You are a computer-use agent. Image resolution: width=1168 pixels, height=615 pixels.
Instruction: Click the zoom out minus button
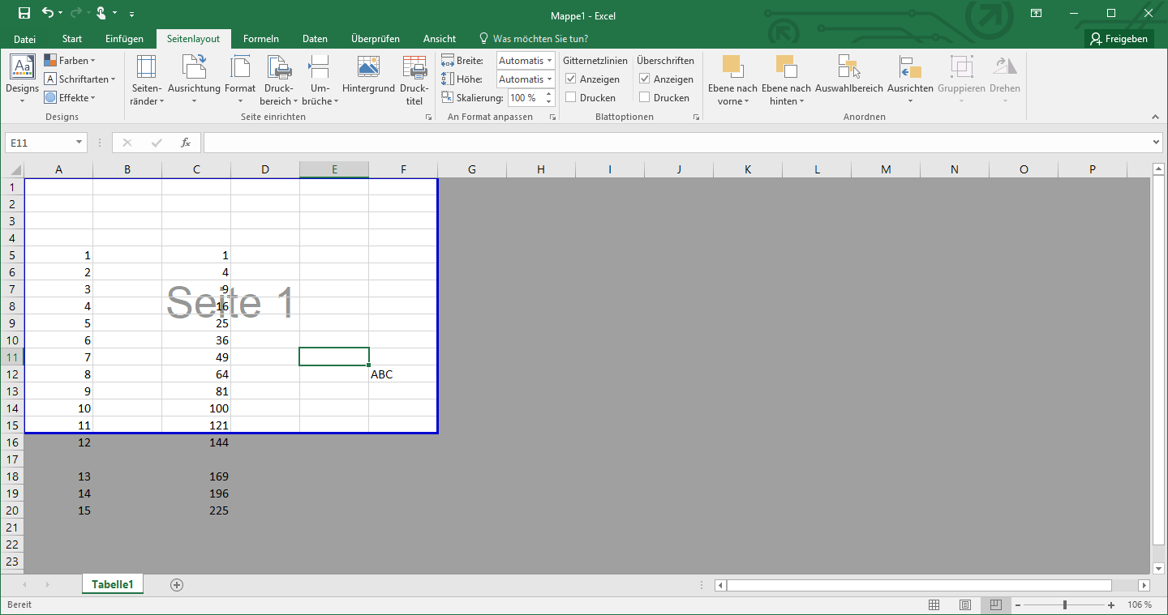tap(1018, 604)
